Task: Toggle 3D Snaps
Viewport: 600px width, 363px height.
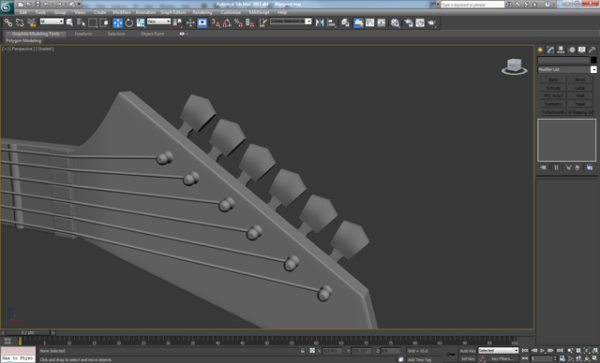Action: click(x=216, y=22)
